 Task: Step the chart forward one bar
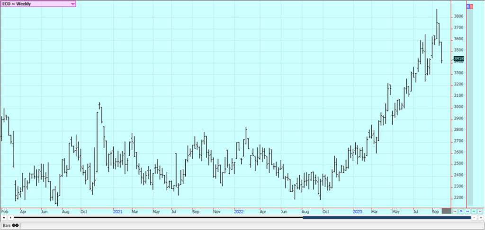pyautogui.click(x=474, y=218)
